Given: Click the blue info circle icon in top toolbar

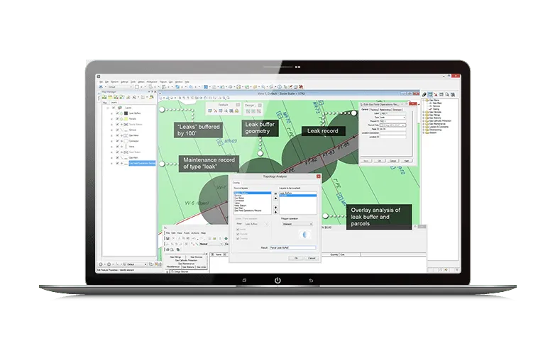Looking at the screenshot, I should click(x=280, y=86).
